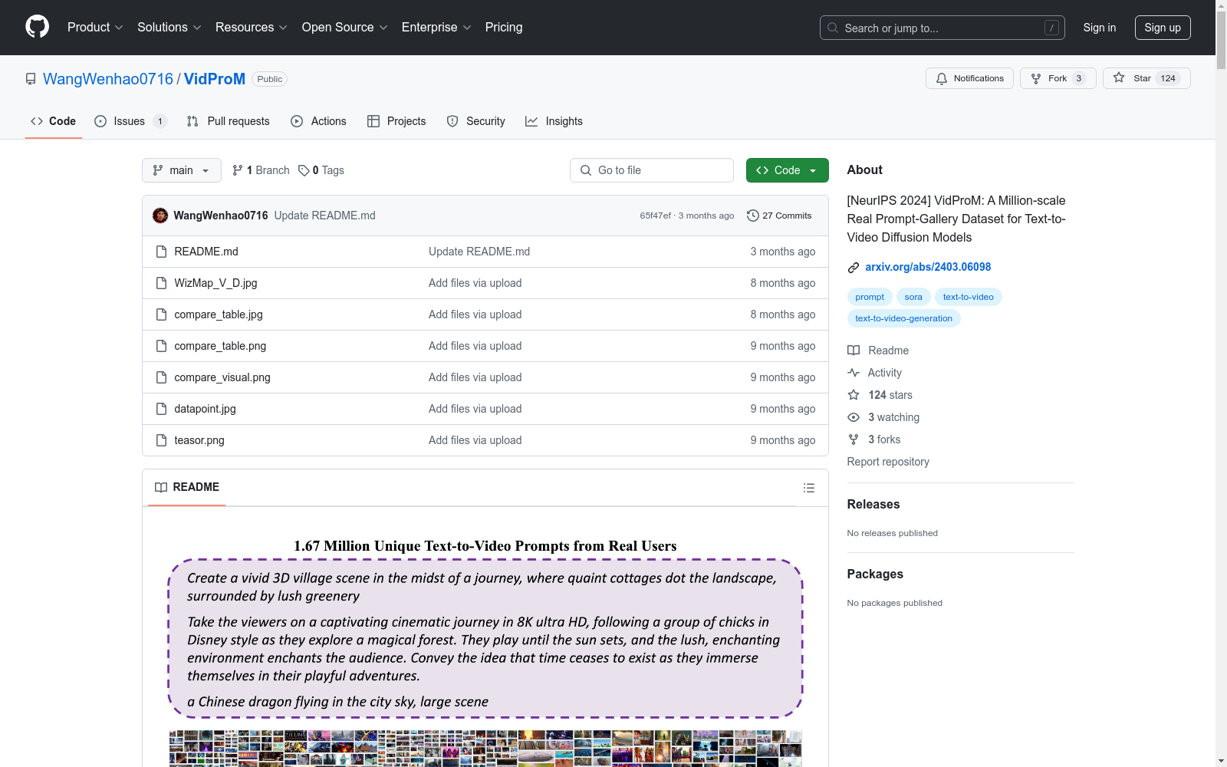Open the WangWenhao0716 owner link
Image resolution: width=1227 pixels, height=767 pixels.
108,79
